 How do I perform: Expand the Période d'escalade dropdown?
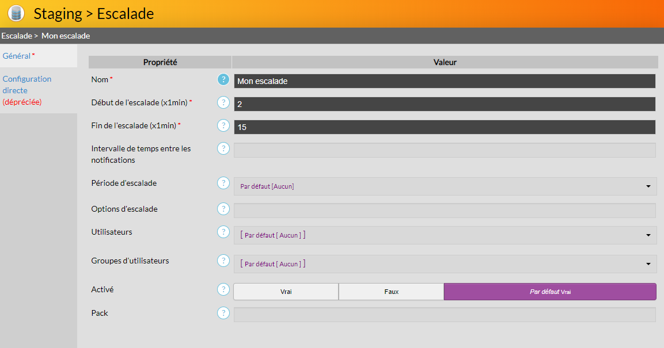click(445, 186)
